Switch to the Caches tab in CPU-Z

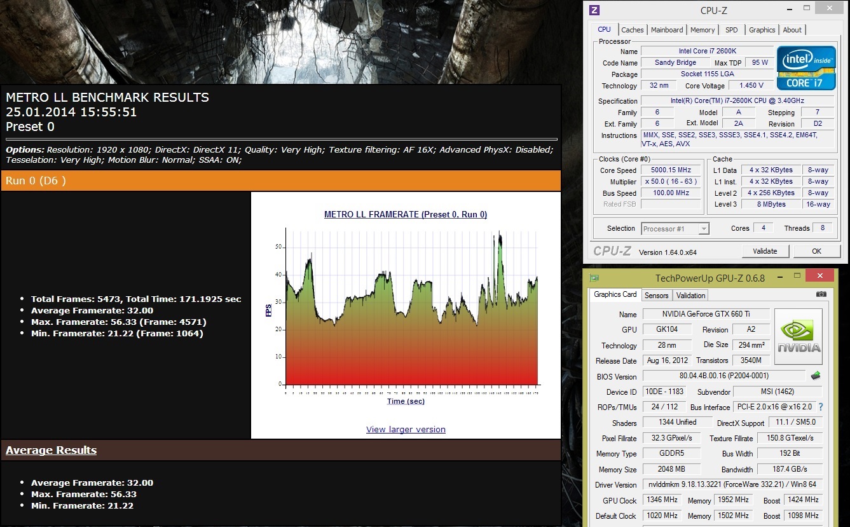coord(632,30)
